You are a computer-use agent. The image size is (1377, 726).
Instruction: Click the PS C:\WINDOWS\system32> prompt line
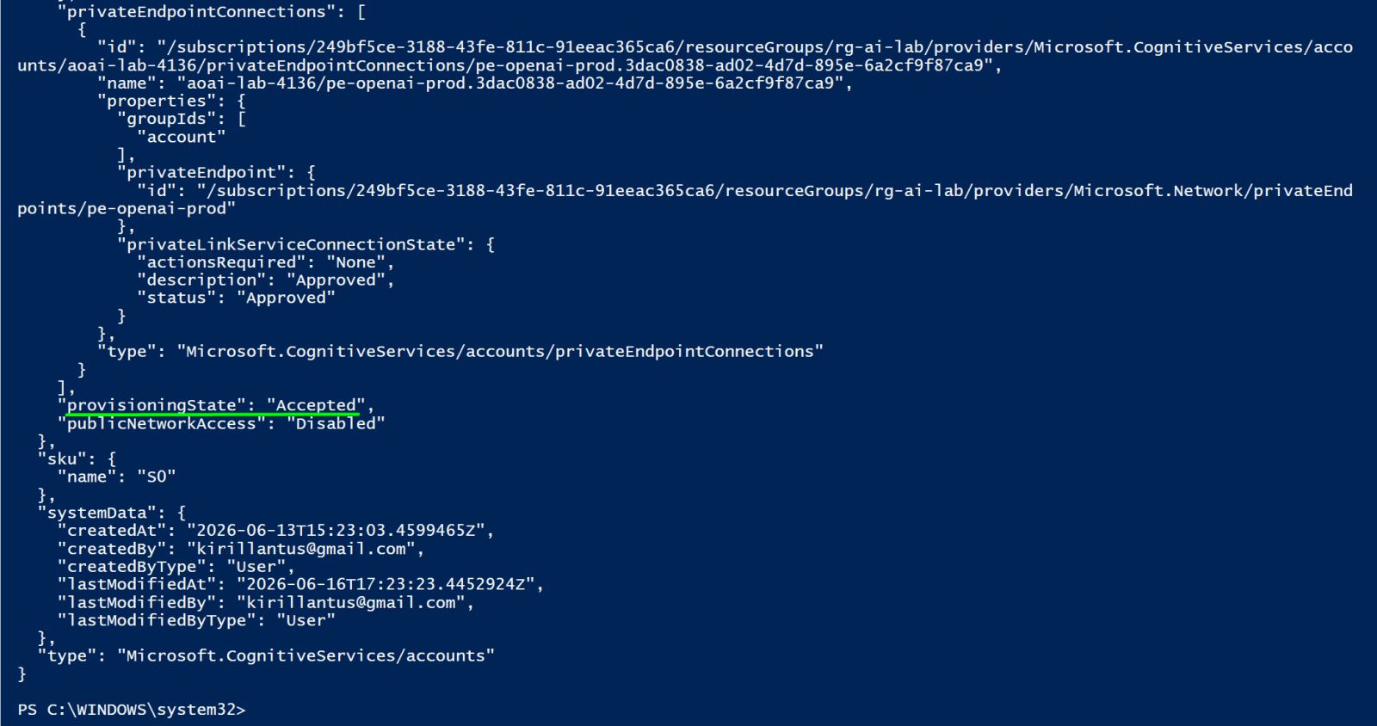[x=132, y=710]
